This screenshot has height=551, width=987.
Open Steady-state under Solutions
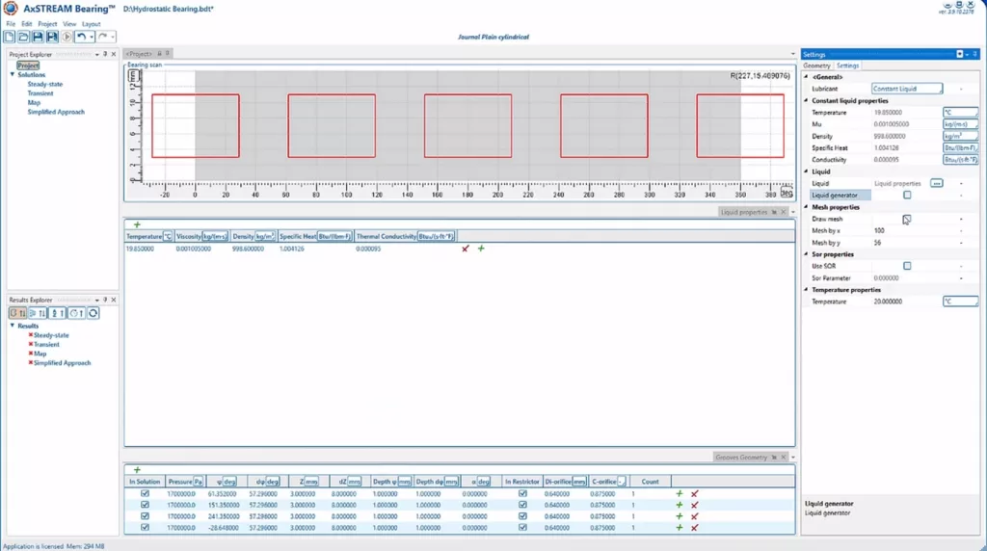pyautogui.click(x=46, y=84)
